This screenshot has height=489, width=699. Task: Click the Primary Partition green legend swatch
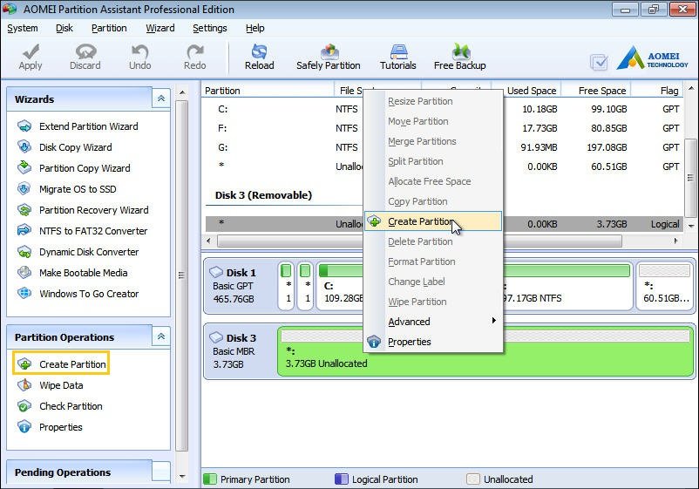point(209,479)
